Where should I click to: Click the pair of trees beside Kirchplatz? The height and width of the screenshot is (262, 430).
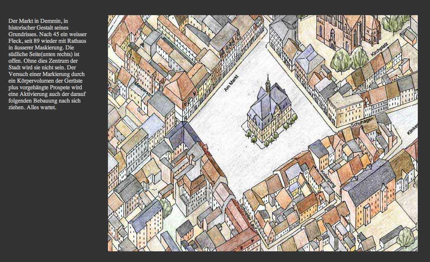(x=349, y=59)
